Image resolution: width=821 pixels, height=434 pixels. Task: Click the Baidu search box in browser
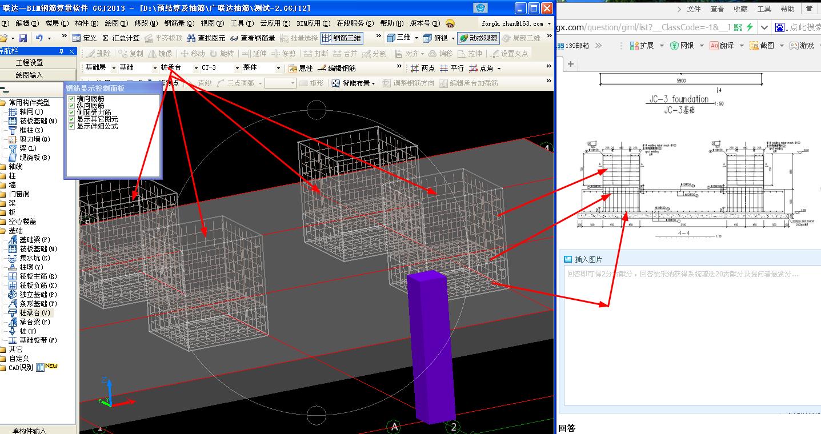806,27
